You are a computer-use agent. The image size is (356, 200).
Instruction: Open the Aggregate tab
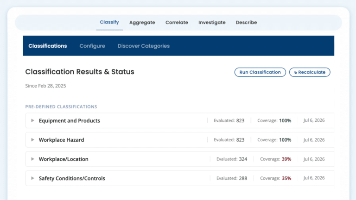point(142,22)
